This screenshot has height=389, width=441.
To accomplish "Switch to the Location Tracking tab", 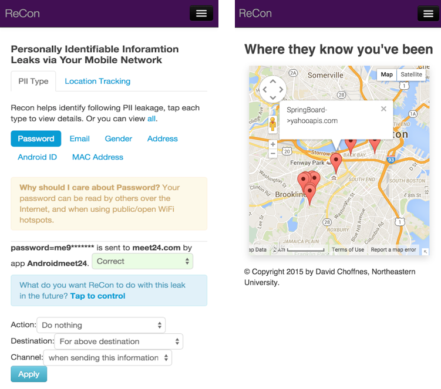I will (x=97, y=81).
